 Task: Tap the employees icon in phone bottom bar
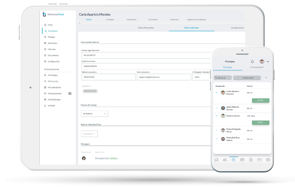tap(225, 160)
